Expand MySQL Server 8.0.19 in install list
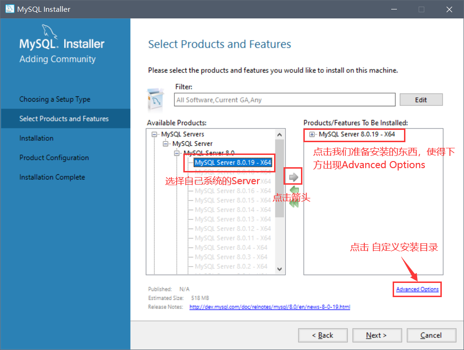The height and width of the screenshot is (350, 464). point(312,135)
